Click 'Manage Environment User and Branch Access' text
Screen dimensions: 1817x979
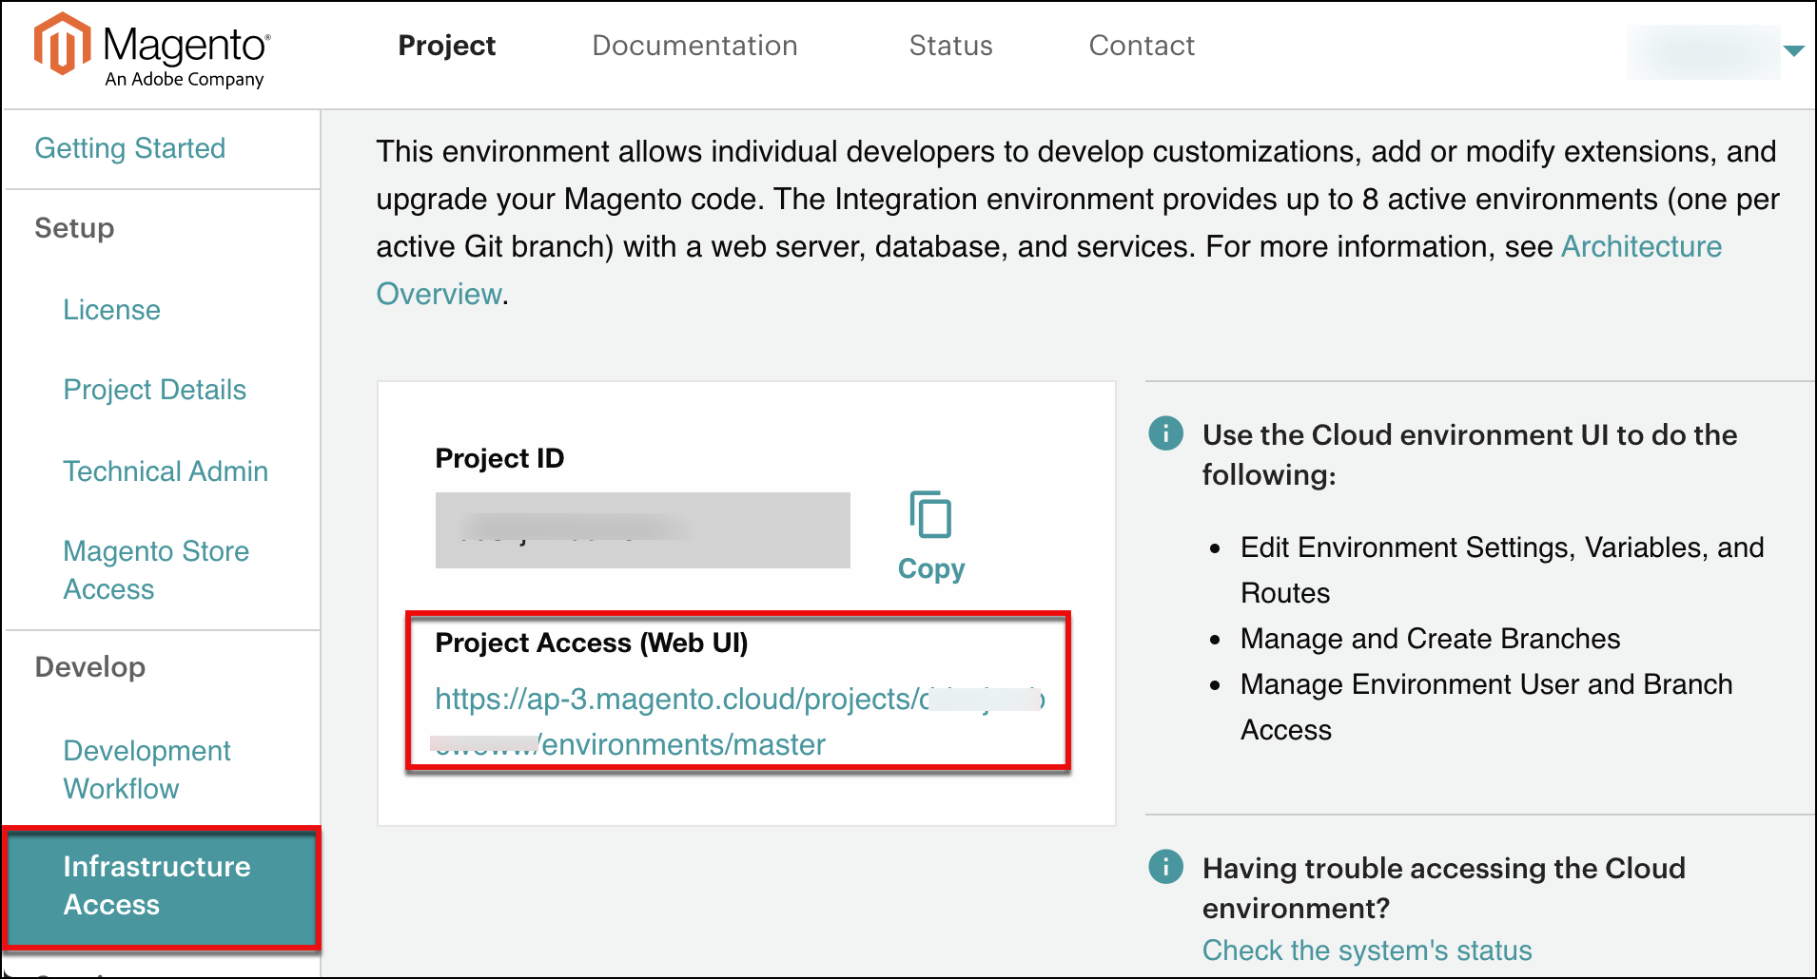click(1486, 707)
